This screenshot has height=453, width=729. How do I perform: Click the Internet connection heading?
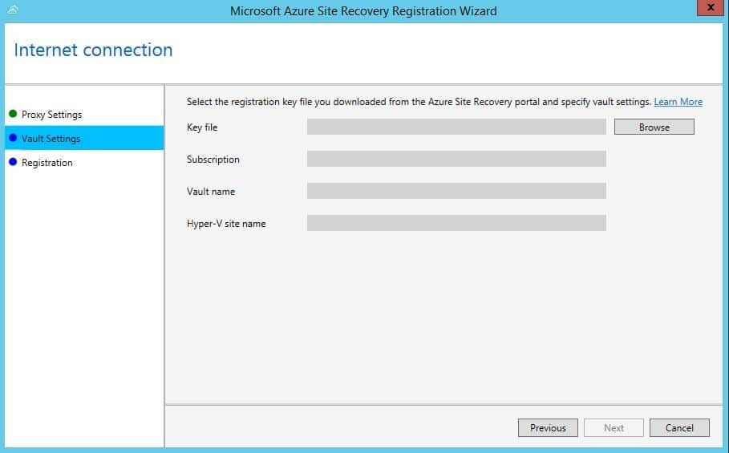(x=93, y=50)
